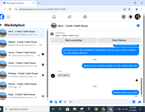Go to the Home feed icon
The width and height of the screenshot is (145, 112).
coord(54,17)
